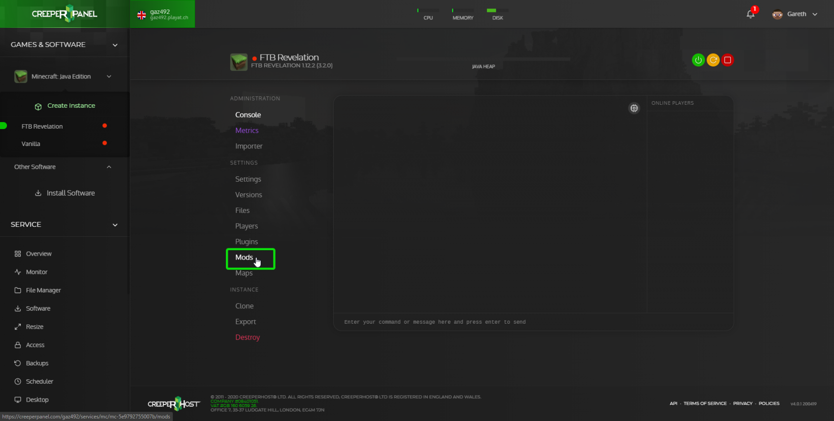Collapse the Games & Software section
Screen dimensions: 834x421
[115, 45]
